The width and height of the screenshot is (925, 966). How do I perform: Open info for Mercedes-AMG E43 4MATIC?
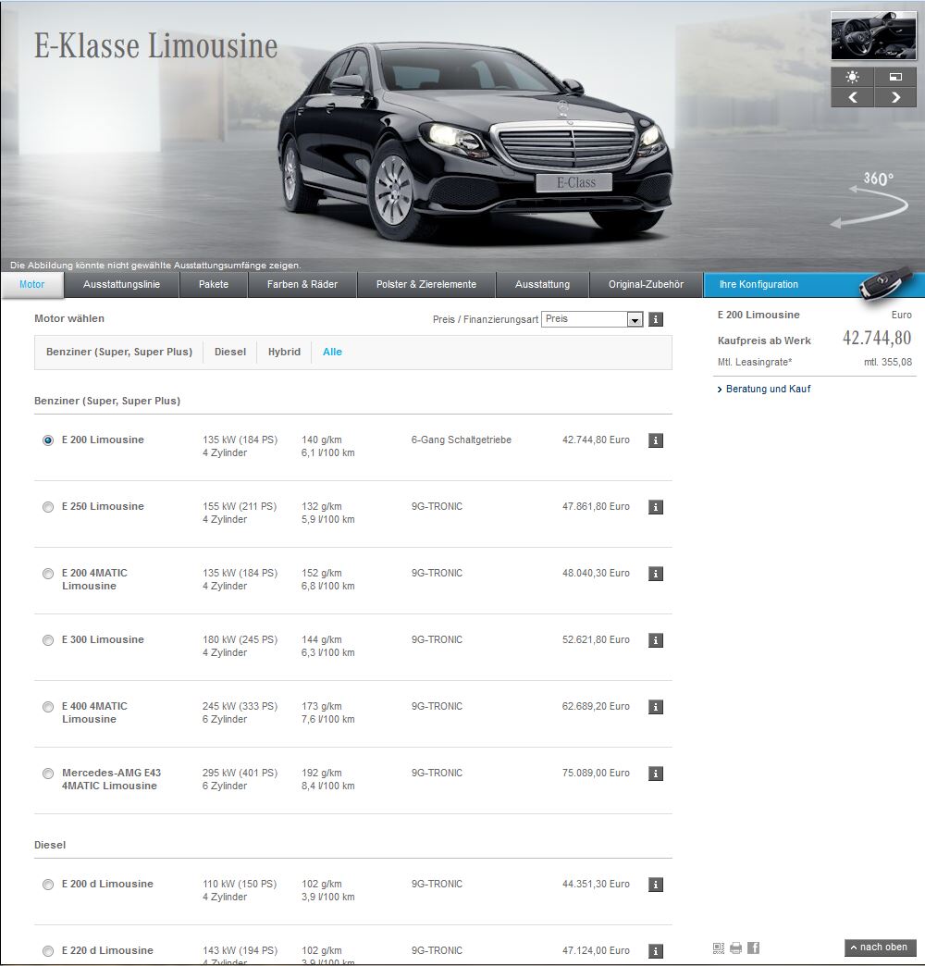(656, 774)
